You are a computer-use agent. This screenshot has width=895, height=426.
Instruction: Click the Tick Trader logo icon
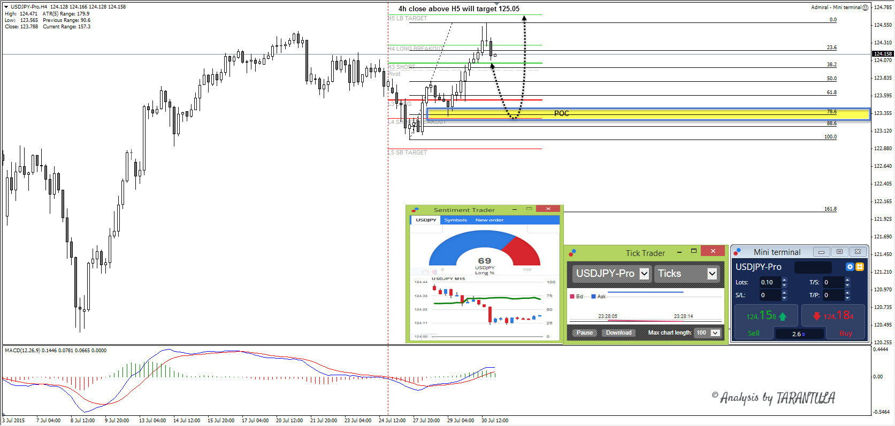coord(572,252)
